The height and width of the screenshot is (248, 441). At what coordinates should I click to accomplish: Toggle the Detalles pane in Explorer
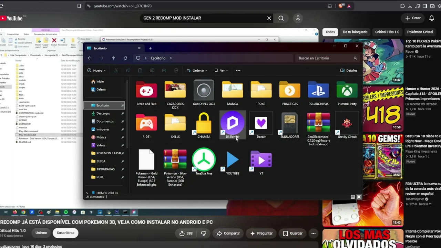349,71
